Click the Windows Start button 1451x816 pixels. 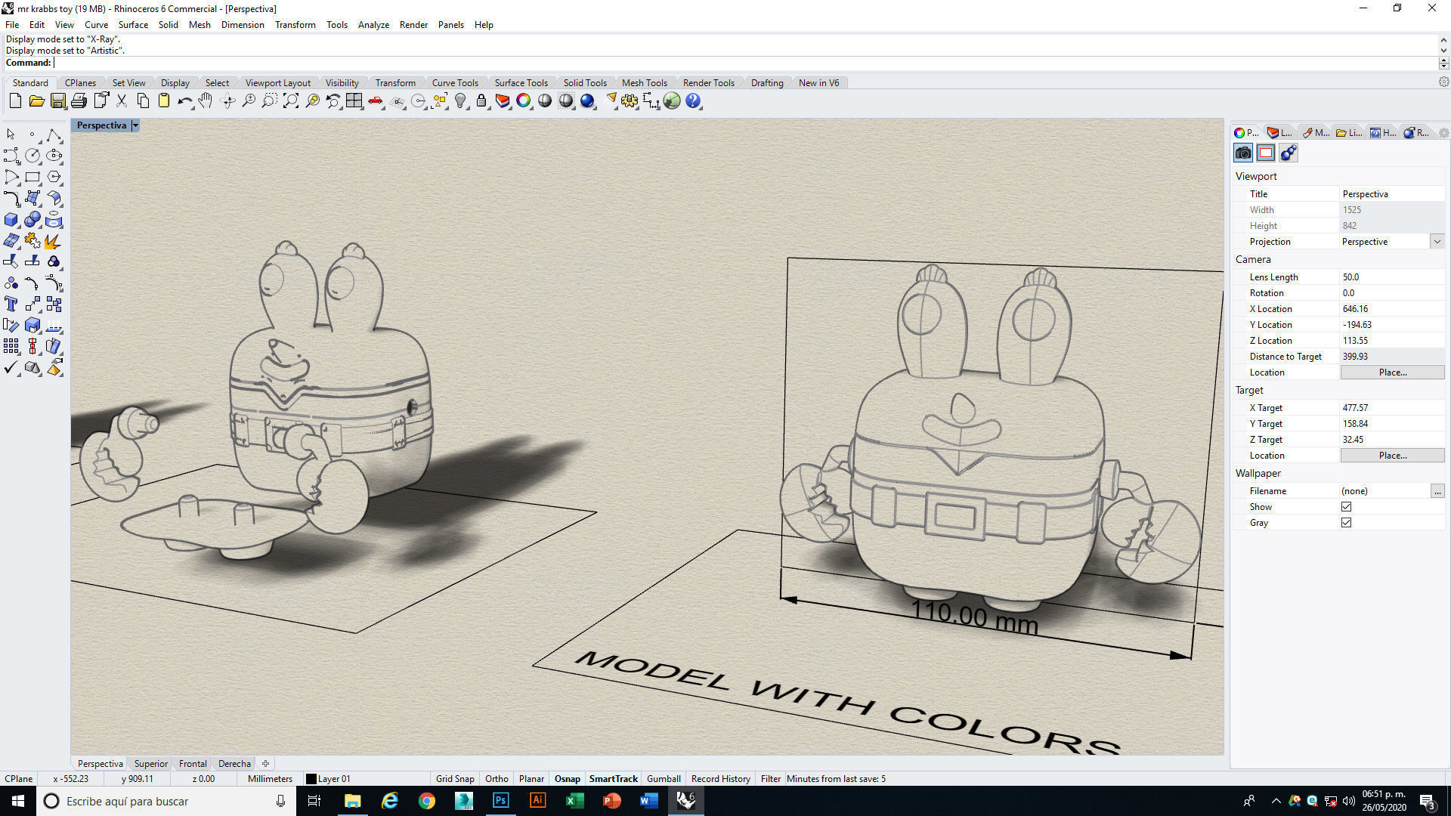[x=18, y=801]
